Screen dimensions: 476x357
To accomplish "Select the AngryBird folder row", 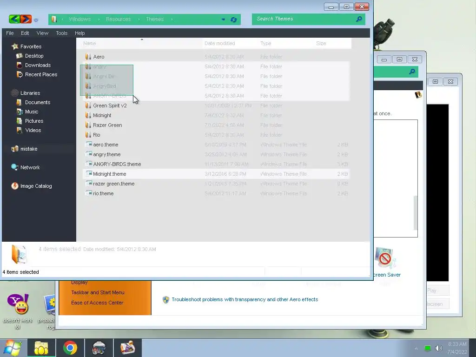I will [216, 86].
